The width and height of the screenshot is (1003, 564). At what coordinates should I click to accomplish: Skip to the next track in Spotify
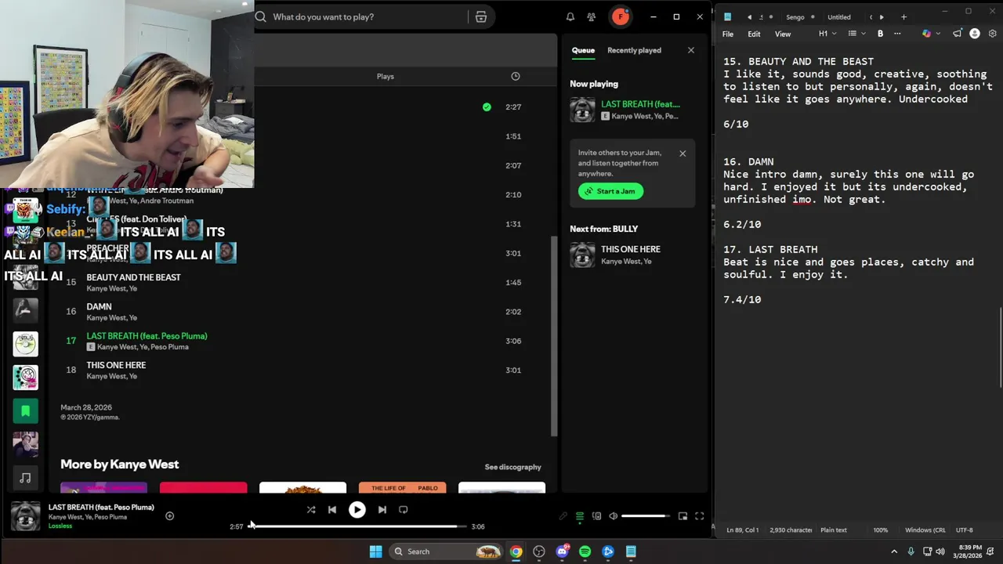(382, 510)
